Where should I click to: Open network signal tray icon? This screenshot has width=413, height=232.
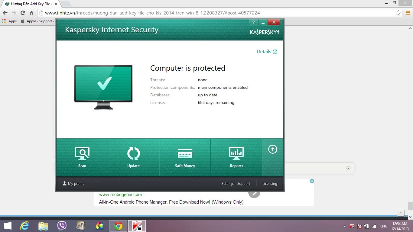click(x=374, y=226)
